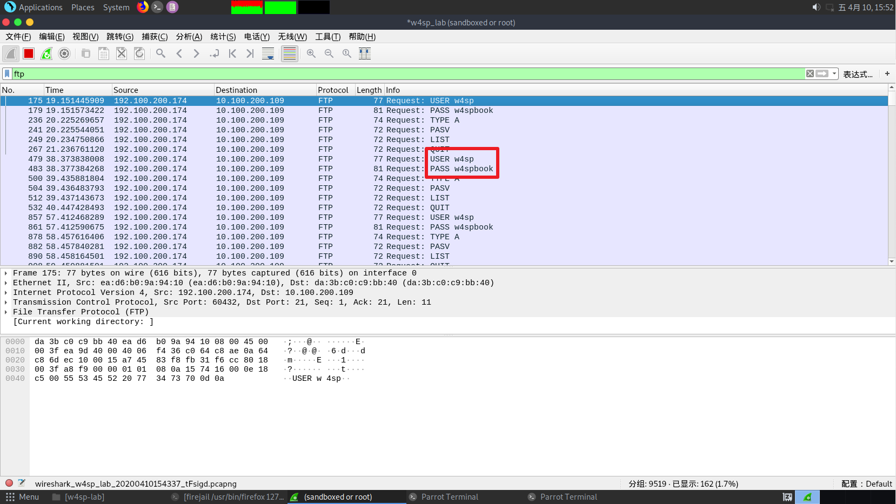Viewport: 896px width, 504px height.
Task: Open the 文件(F) menu
Action: coord(18,37)
